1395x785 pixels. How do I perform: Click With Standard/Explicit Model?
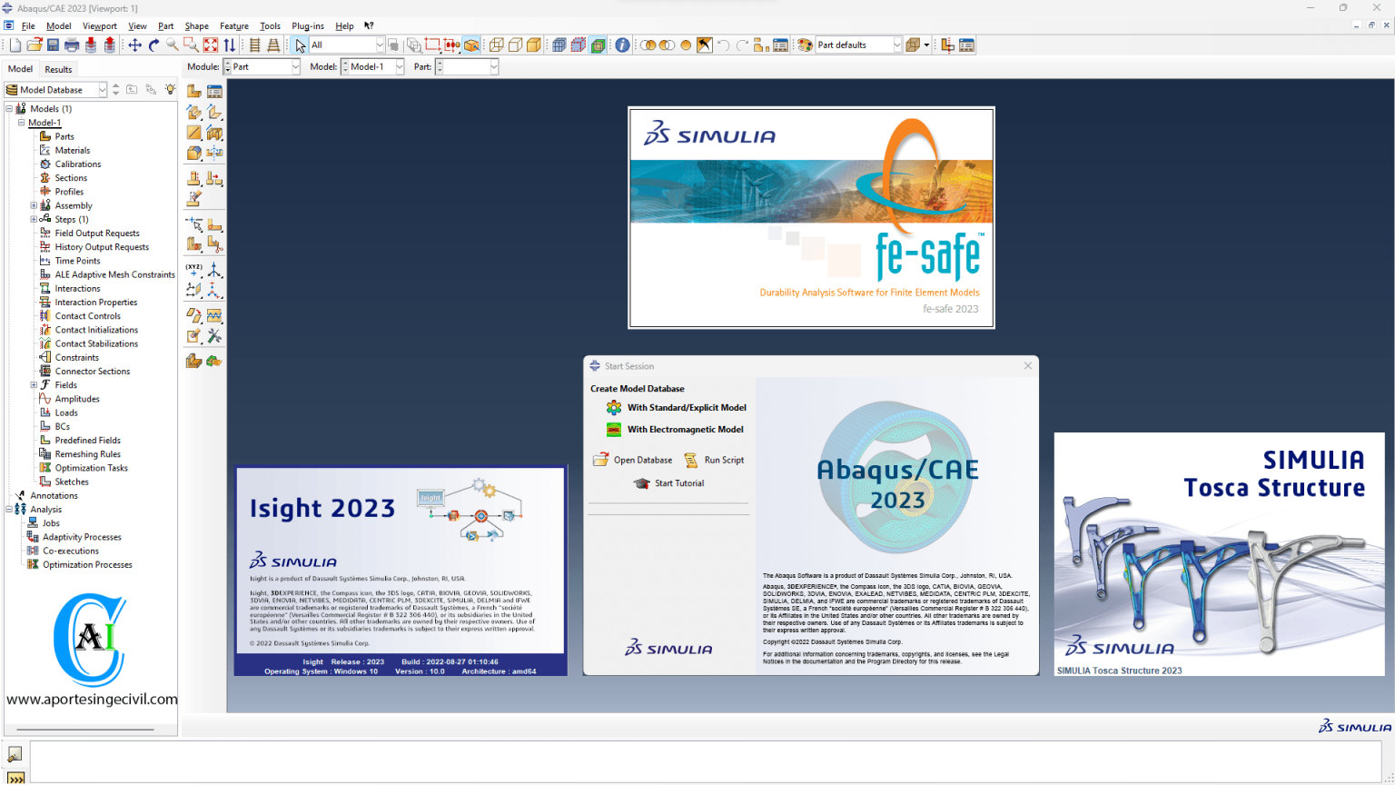[687, 407]
